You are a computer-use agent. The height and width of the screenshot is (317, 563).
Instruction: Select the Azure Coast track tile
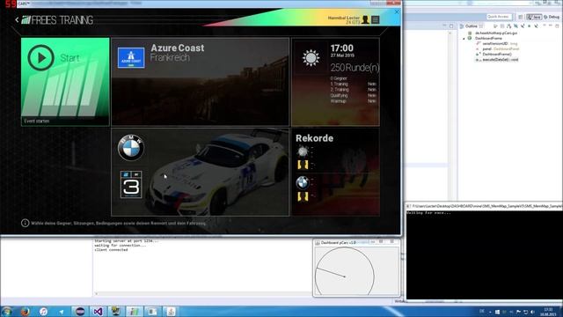point(200,82)
